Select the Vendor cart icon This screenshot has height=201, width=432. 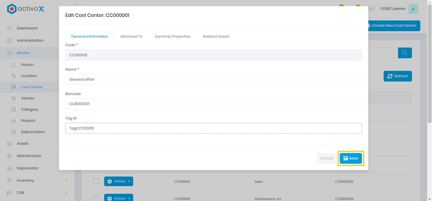(x=13, y=98)
